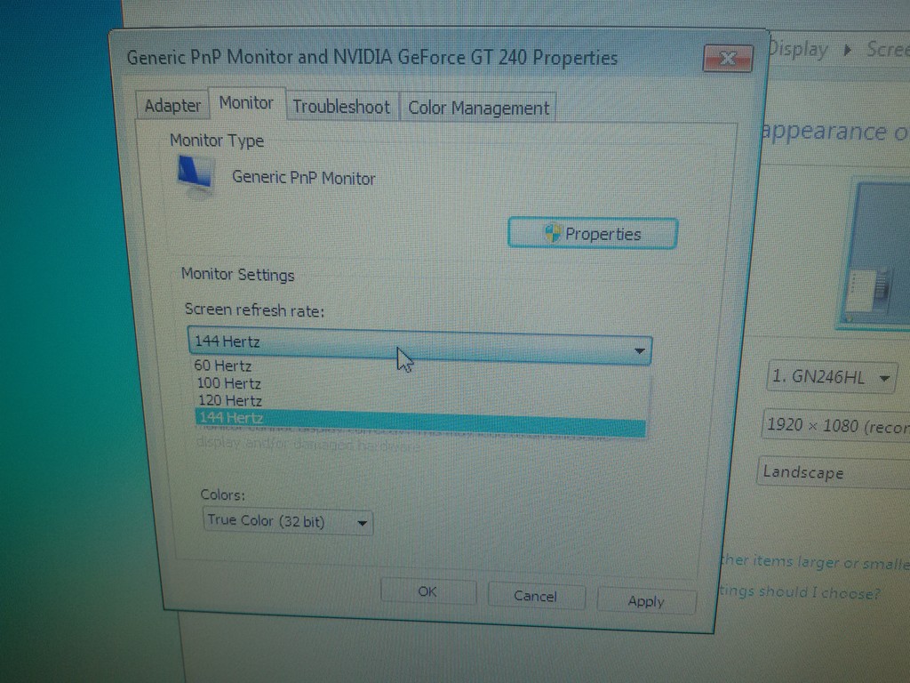Click the breadcrumb arrow after Display
Screen dimensions: 910x683
pyautogui.click(x=848, y=50)
